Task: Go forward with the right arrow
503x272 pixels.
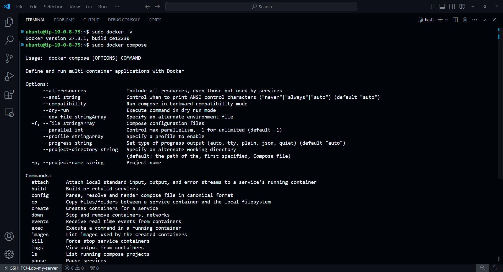Action: 157,7
